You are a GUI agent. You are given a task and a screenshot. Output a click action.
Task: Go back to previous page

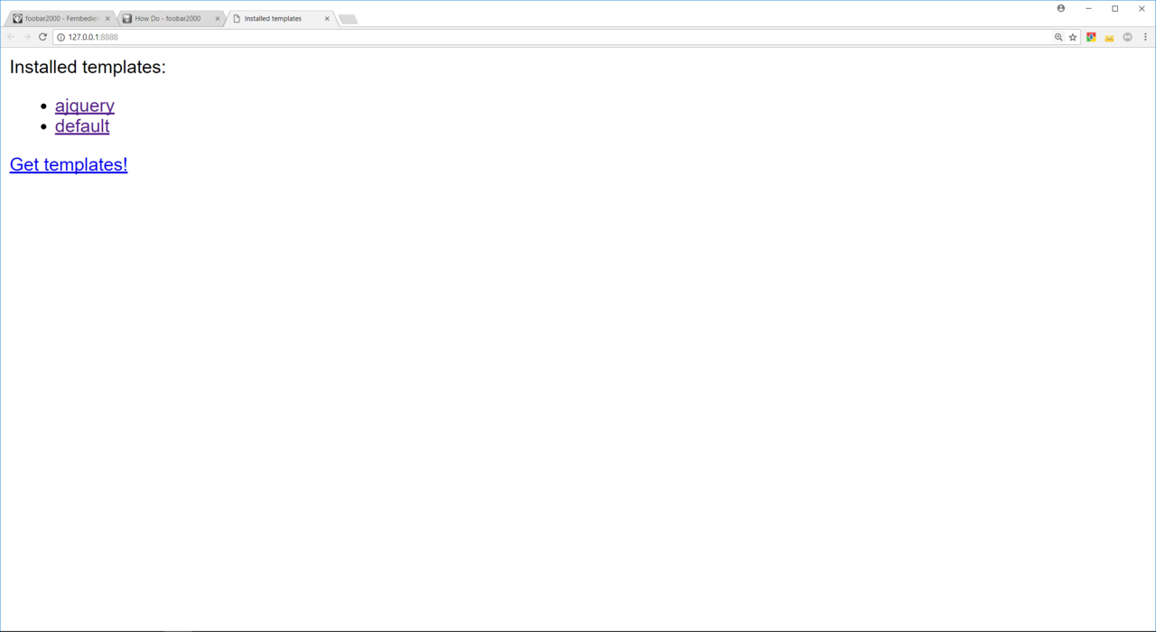pos(11,37)
